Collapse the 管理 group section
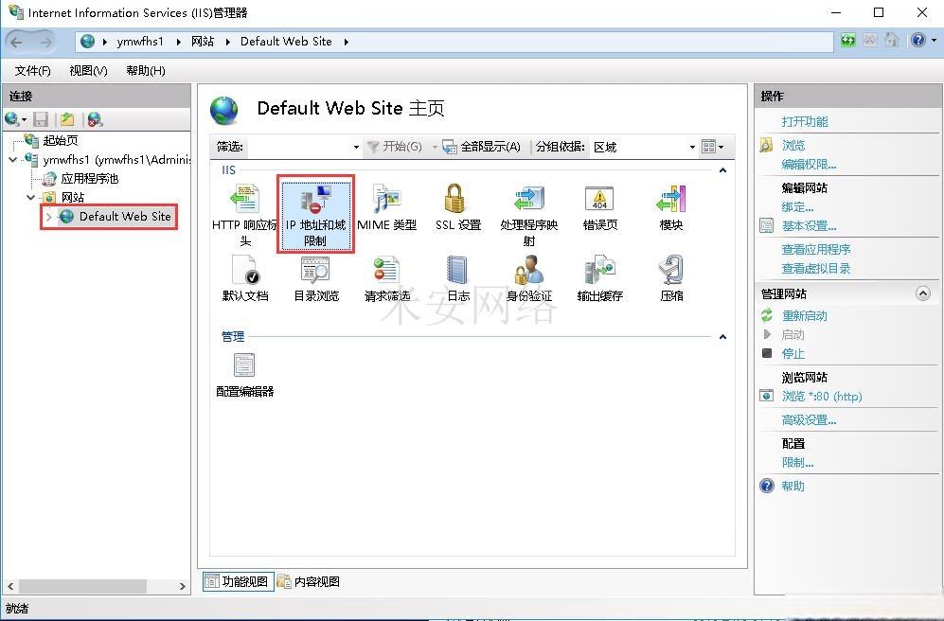This screenshot has width=944, height=621. point(722,337)
